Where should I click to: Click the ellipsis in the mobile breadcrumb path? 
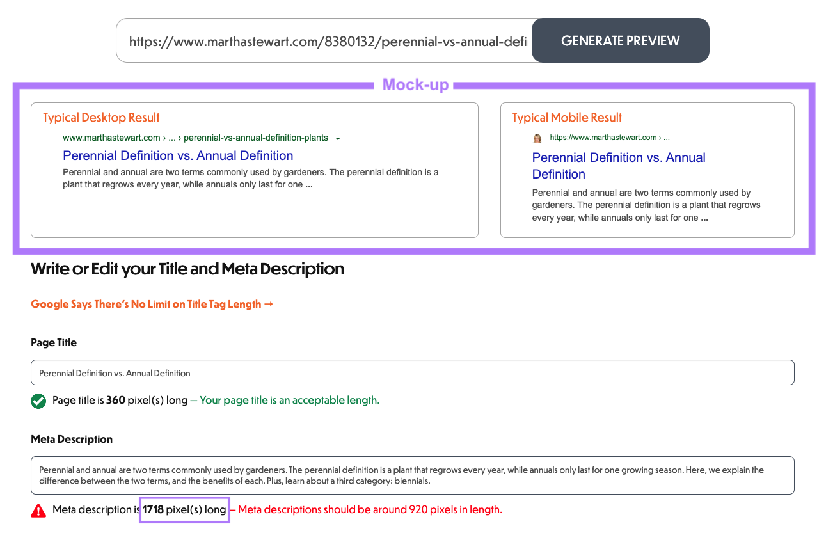tap(667, 137)
